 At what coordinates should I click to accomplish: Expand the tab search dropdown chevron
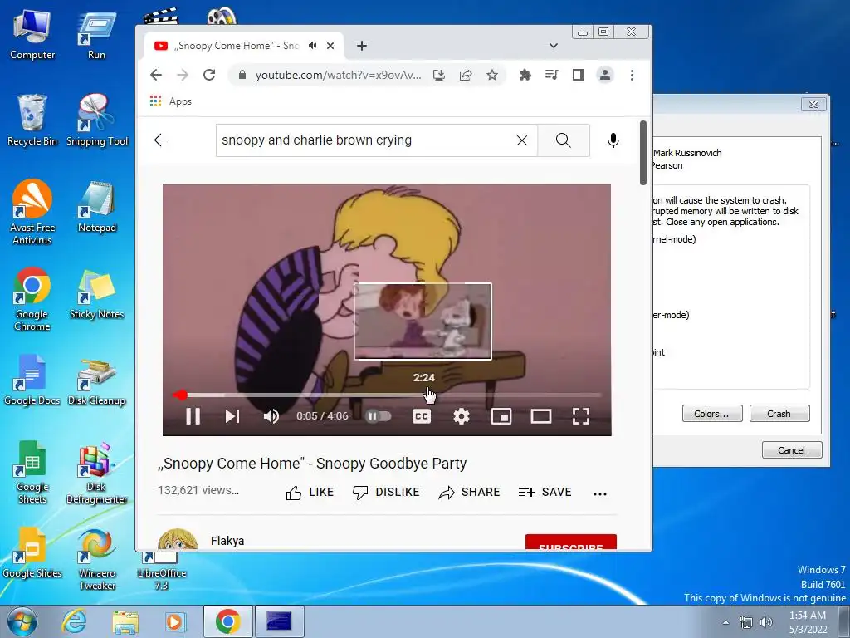[x=554, y=46]
